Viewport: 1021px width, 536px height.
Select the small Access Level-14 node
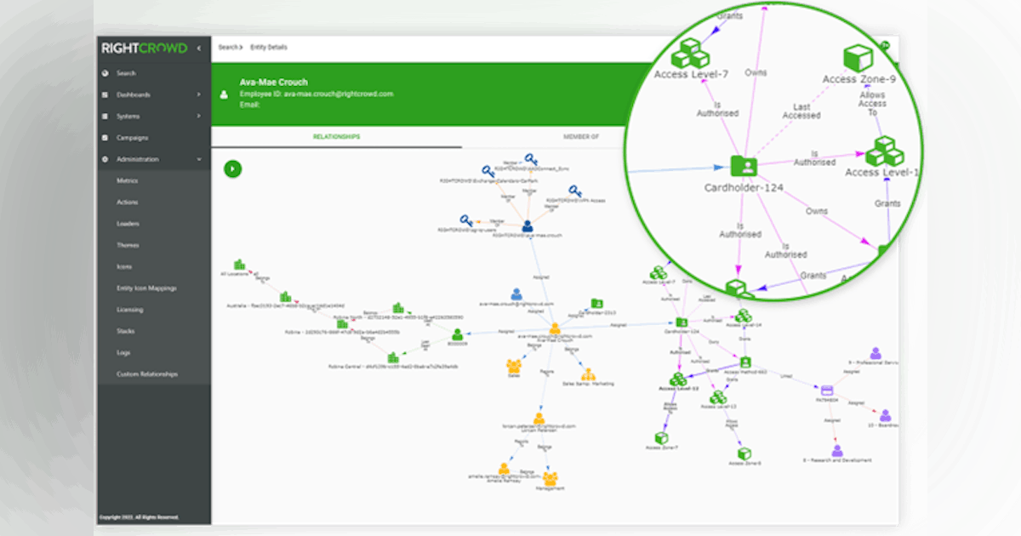tap(744, 316)
